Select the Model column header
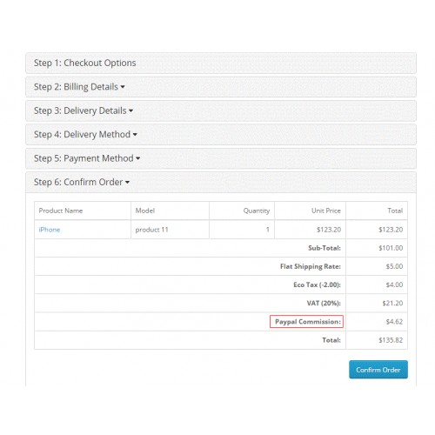This screenshot has width=435, height=435. coord(145,211)
